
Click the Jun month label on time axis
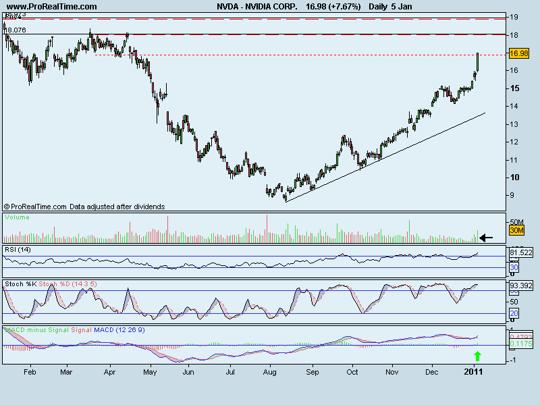coord(188,372)
